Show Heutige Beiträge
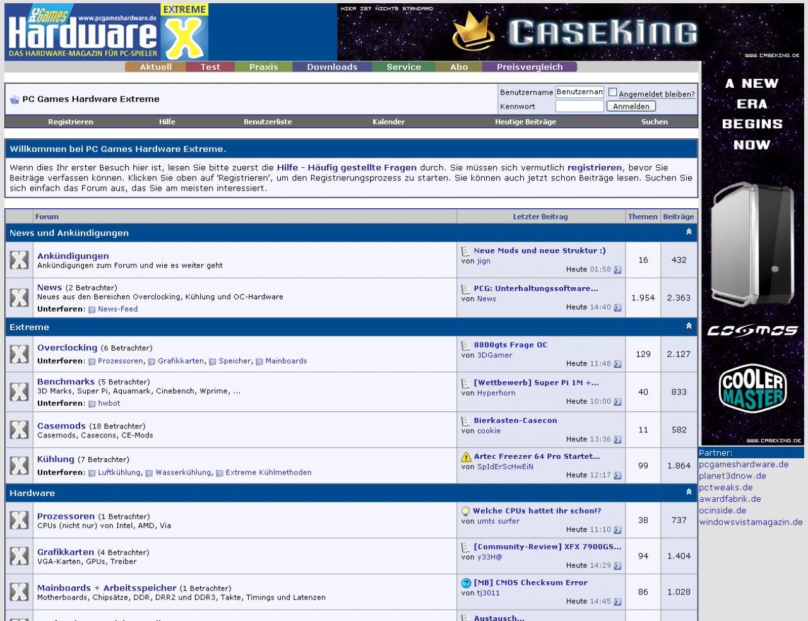Viewport: 808px width, 621px height. [x=525, y=122]
